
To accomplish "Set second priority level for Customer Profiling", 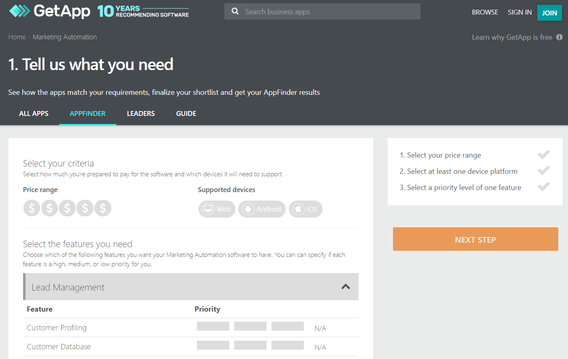I will (250, 326).
